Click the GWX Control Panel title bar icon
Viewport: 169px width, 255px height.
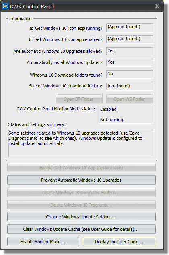(5, 6)
